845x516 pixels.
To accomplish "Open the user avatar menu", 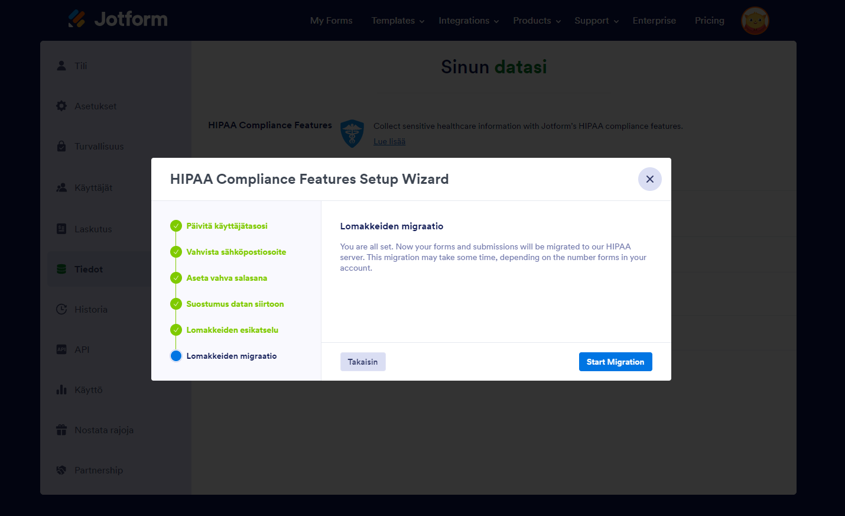I will [755, 21].
